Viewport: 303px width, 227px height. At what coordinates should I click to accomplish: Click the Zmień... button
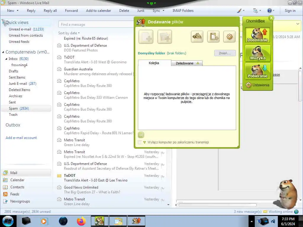click(225, 53)
